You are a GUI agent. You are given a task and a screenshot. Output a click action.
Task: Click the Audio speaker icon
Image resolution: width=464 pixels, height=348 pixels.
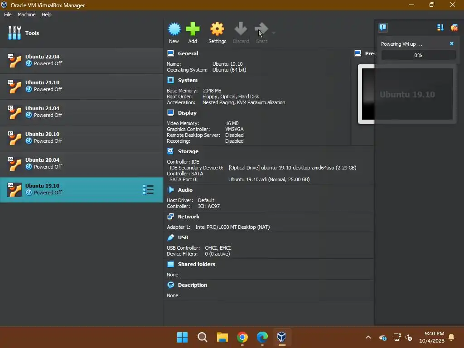coord(170,189)
